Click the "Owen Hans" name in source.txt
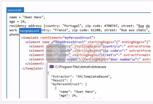 (33, 17)
